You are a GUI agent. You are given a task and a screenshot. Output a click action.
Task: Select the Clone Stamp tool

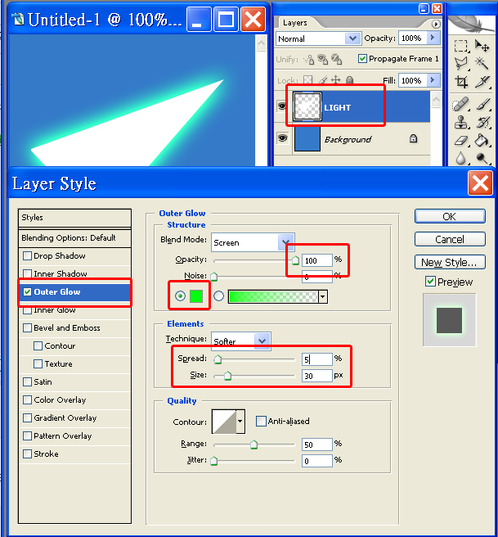click(460, 122)
